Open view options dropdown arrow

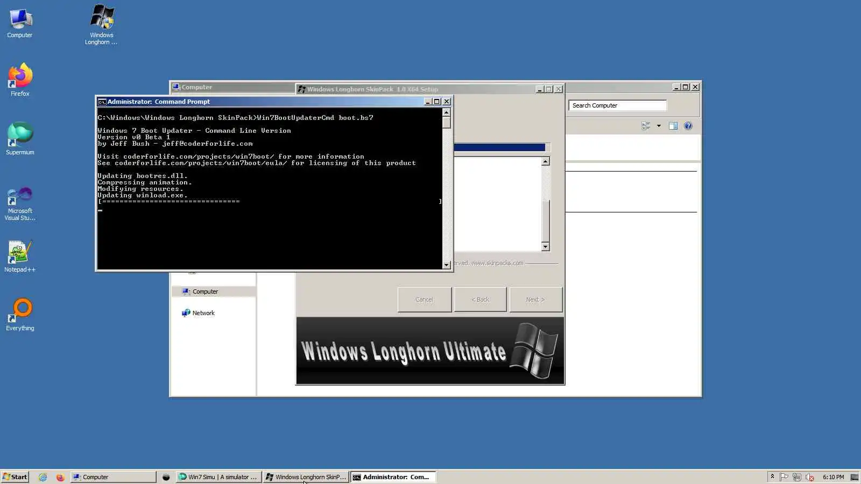pos(659,126)
